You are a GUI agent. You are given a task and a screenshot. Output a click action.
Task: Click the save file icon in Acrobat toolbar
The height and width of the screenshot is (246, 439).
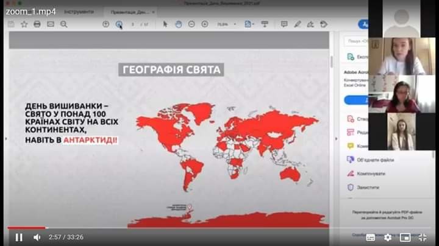11,24
